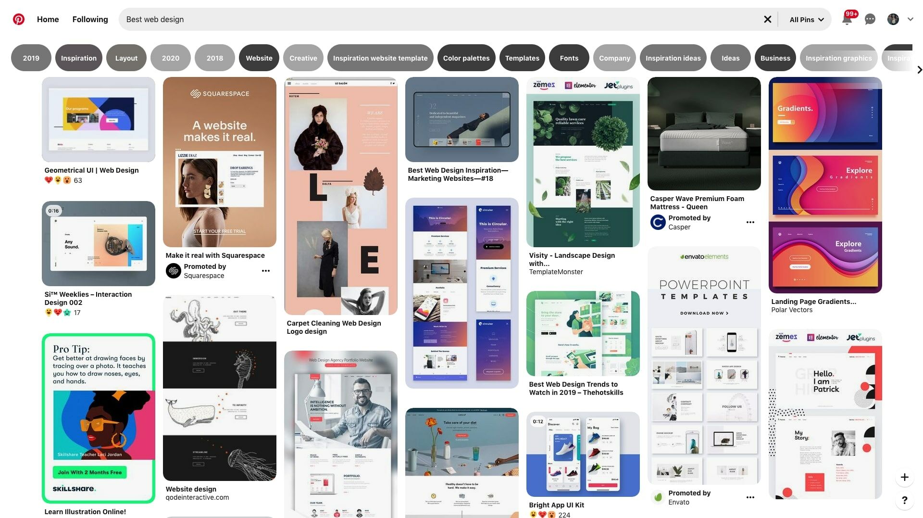The width and height of the screenshot is (923, 518).
Task: Select the Color palettes filter chip
Action: [466, 58]
